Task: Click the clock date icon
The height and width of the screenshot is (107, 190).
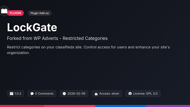Action: [64, 93]
